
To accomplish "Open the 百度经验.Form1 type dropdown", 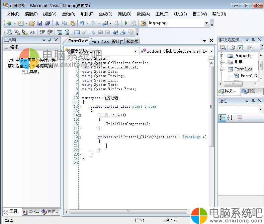I will [x=135, y=51].
